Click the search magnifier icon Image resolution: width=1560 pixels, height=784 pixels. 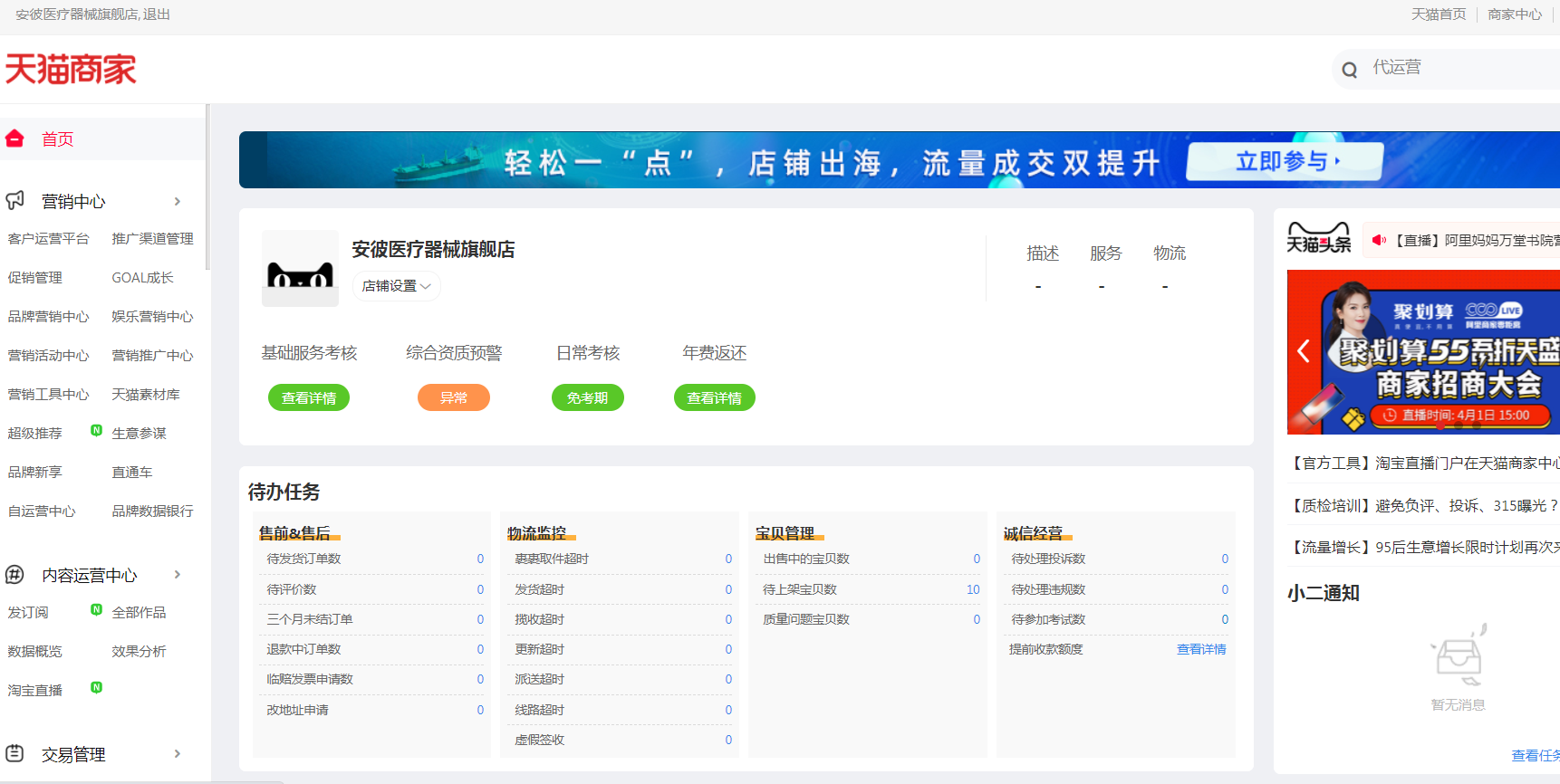1350,70
